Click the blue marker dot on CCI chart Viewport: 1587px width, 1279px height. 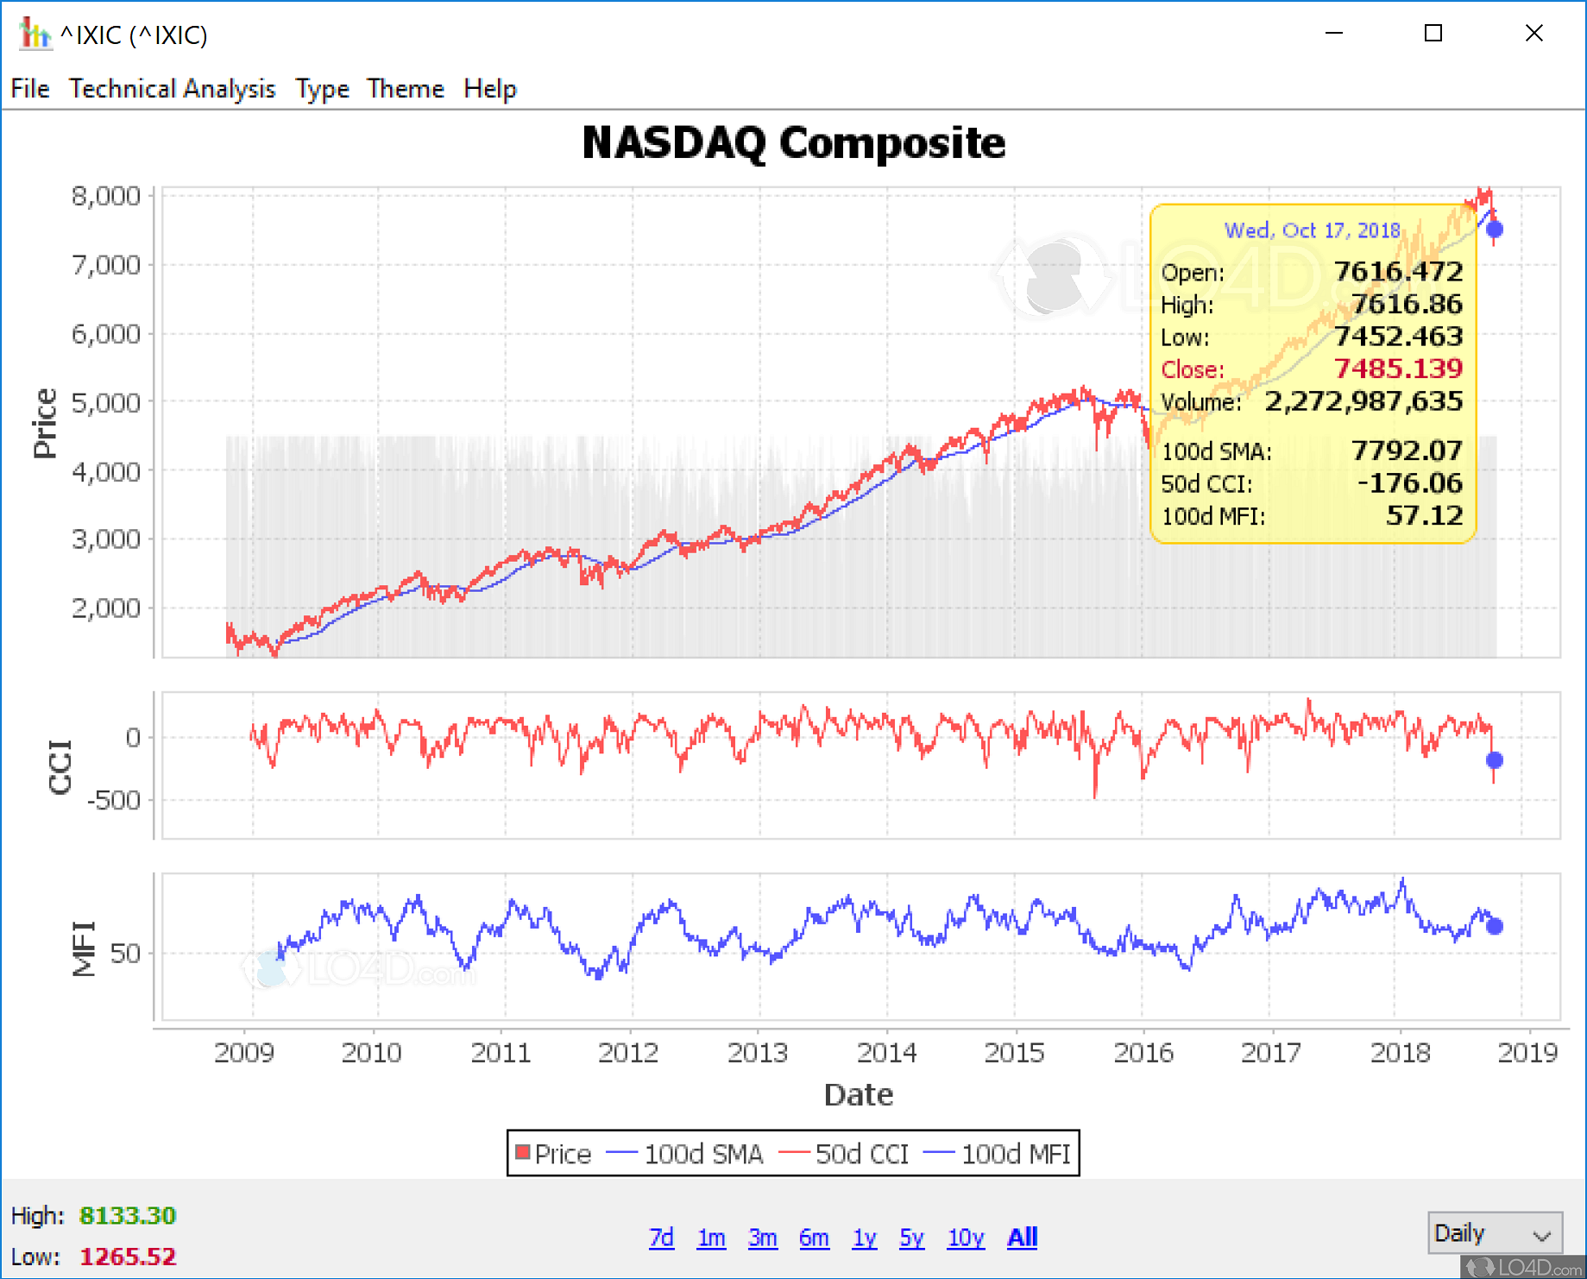coord(1495,760)
